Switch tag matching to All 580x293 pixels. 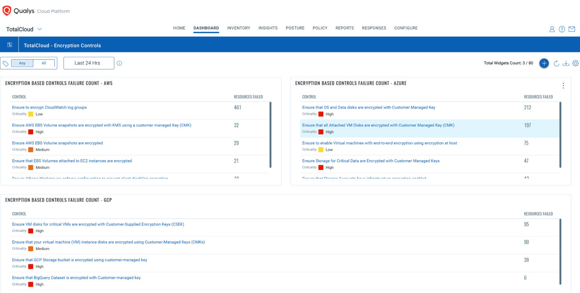click(x=43, y=63)
